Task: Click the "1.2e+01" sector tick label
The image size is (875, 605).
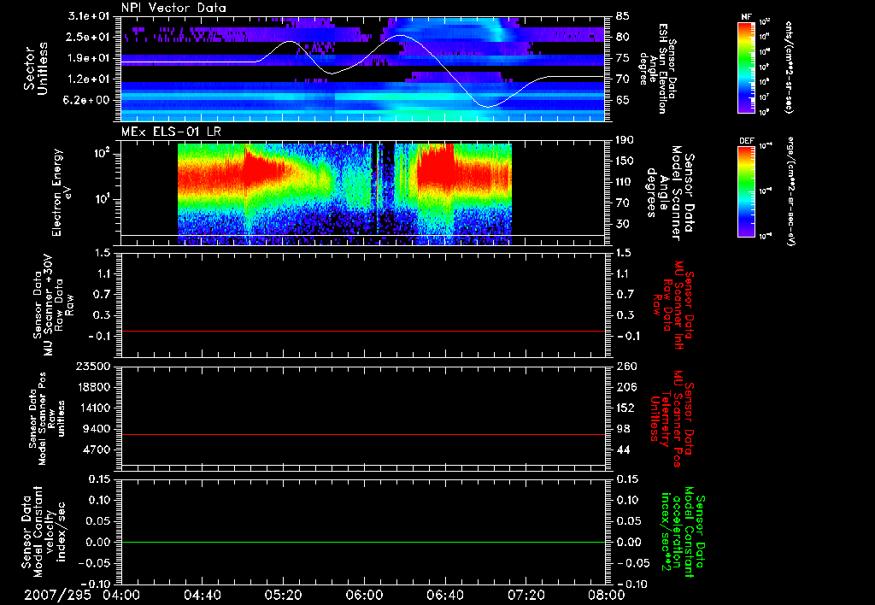Action: [91, 79]
